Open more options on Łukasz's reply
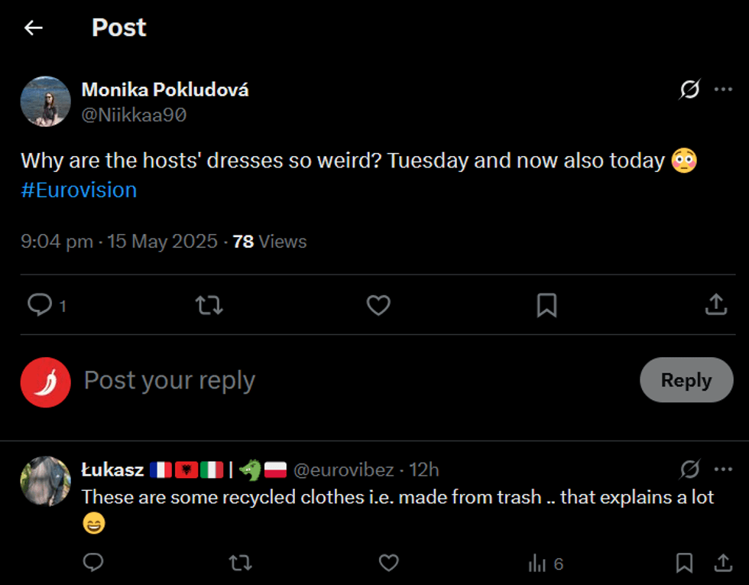 click(723, 470)
